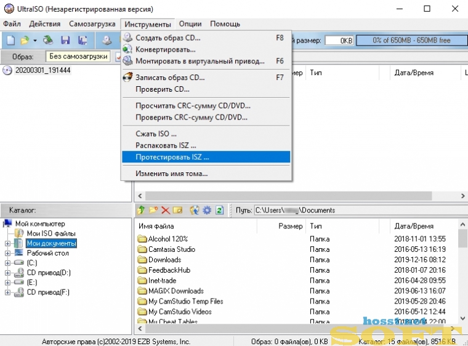Screen dimensions: 468x346
Task: Choose Проверить CRC-сумму CD/DVD...
Action: (206, 118)
